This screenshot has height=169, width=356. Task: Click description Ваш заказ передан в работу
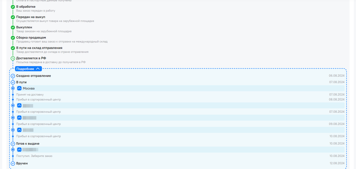click(x=36, y=11)
